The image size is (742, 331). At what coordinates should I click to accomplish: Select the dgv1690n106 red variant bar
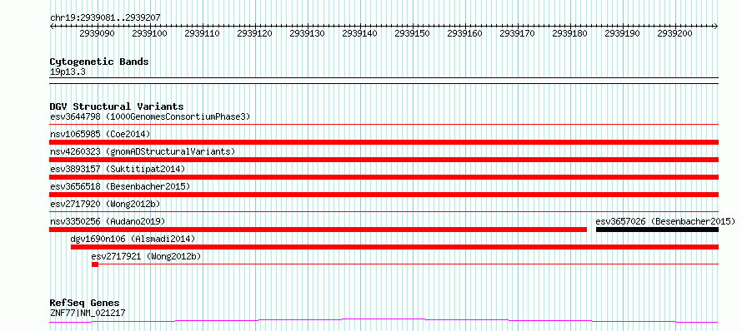pyautogui.click(x=394, y=247)
